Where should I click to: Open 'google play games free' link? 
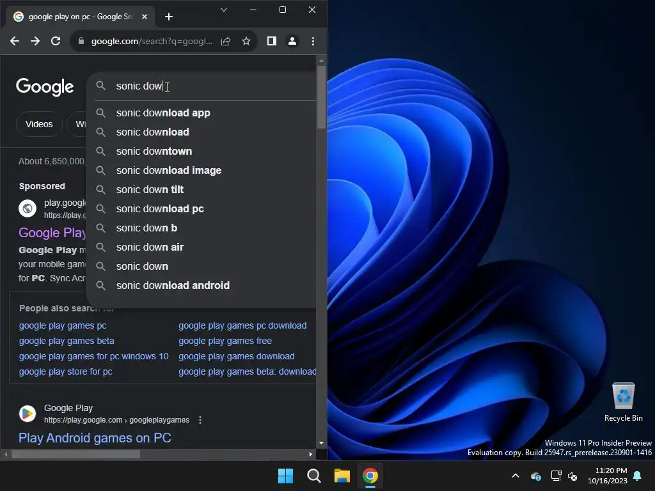225,341
